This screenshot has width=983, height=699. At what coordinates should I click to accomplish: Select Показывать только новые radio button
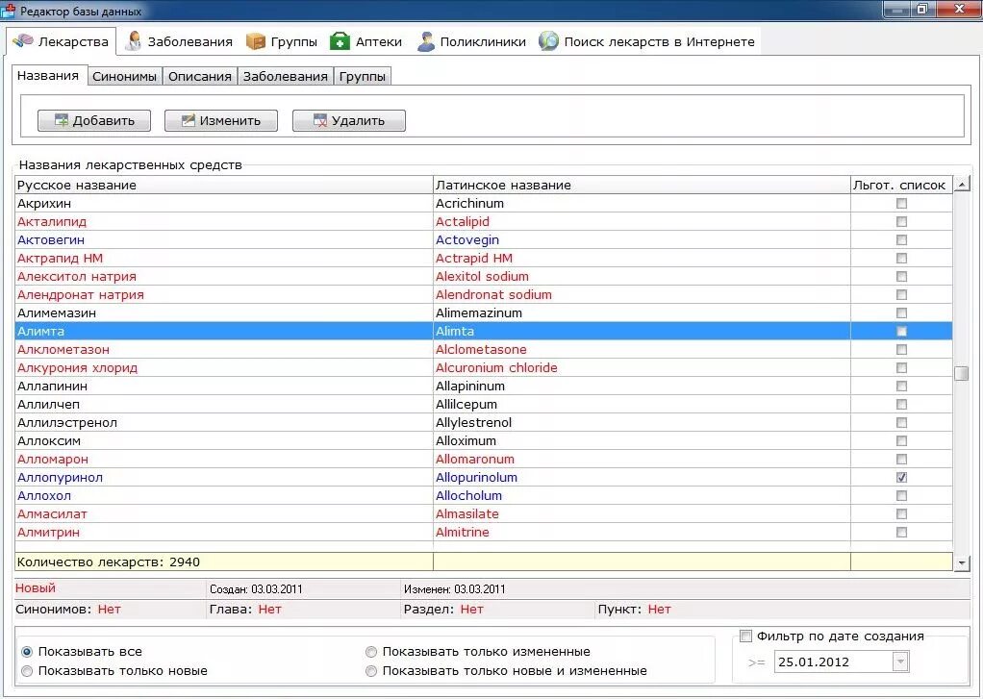tap(27, 671)
